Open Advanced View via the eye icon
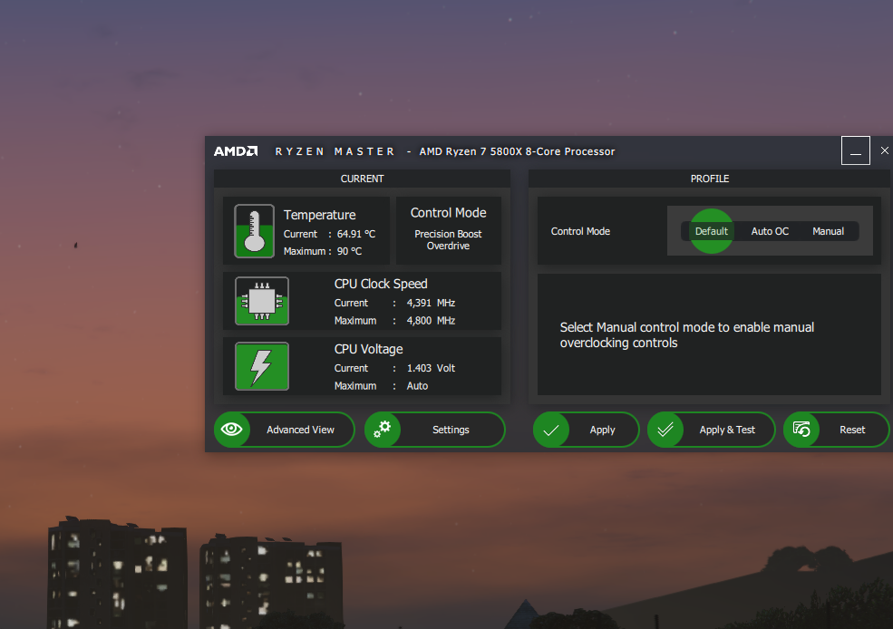Viewport: 893px width, 629px height. click(232, 430)
